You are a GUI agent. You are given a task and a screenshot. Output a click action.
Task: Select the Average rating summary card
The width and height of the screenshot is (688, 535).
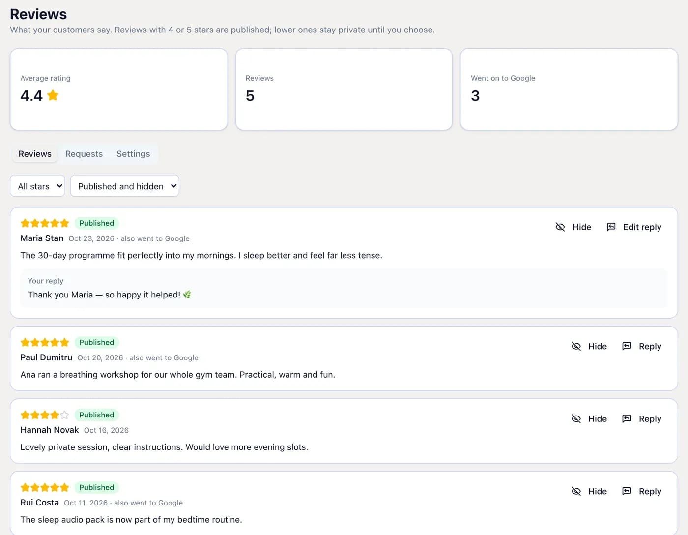click(x=119, y=89)
